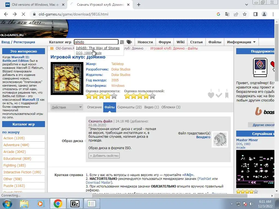Open Doka Studios developer link

121,69
